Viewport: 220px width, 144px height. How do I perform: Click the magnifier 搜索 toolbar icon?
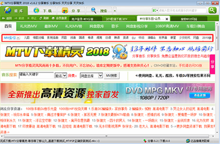click(x=93, y=11)
